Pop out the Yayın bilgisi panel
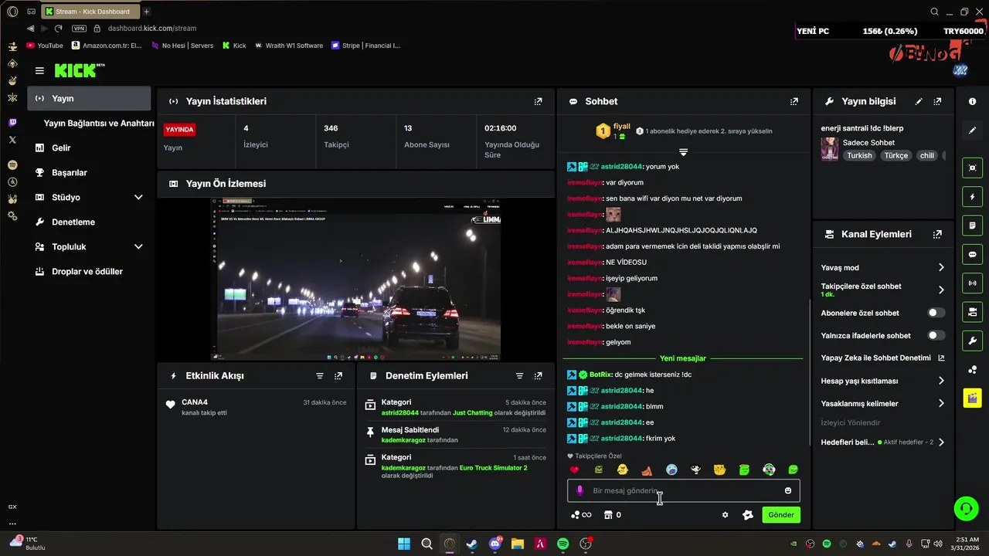989x556 pixels. (937, 101)
